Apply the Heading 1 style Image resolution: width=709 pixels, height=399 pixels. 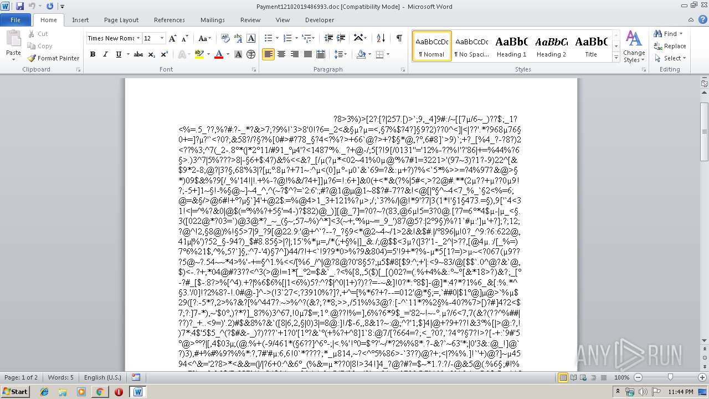click(511, 45)
